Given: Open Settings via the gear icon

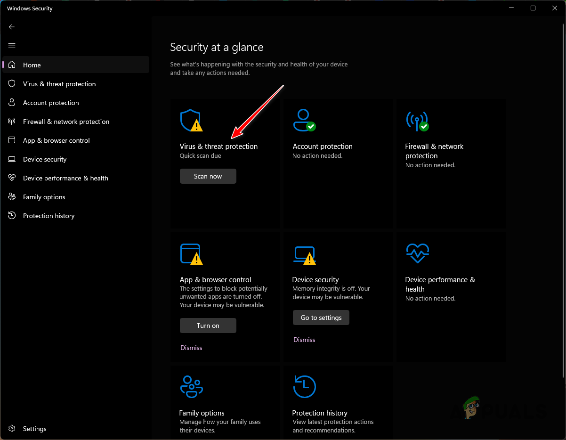Looking at the screenshot, I should [x=11, y=429].
